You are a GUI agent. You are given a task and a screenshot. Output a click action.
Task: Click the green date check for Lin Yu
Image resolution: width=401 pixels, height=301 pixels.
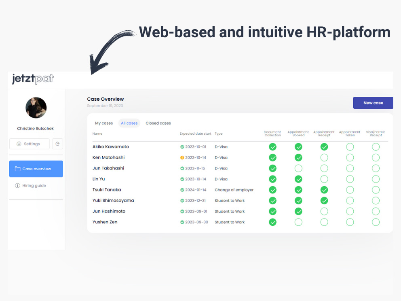click(x=182, y=179)
